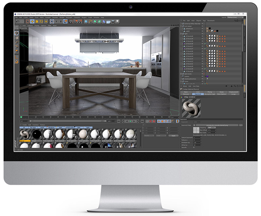Add a light object bulb icon
Screen dimensions: 261x216
point(117,21)
